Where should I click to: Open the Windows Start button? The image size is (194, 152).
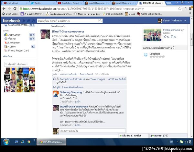pos(6,142)
